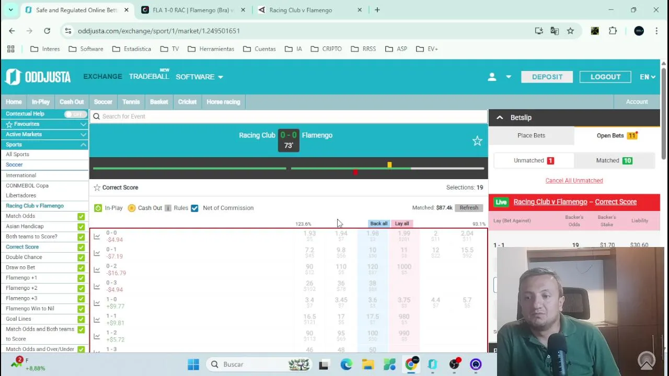This screenshot has height=376, width=669.
Task: Toggle Double Chance market checkbox
Action: (x=81, y=257)
